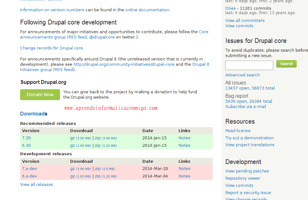
Task: Click View commits under Development
Action: 239,185
